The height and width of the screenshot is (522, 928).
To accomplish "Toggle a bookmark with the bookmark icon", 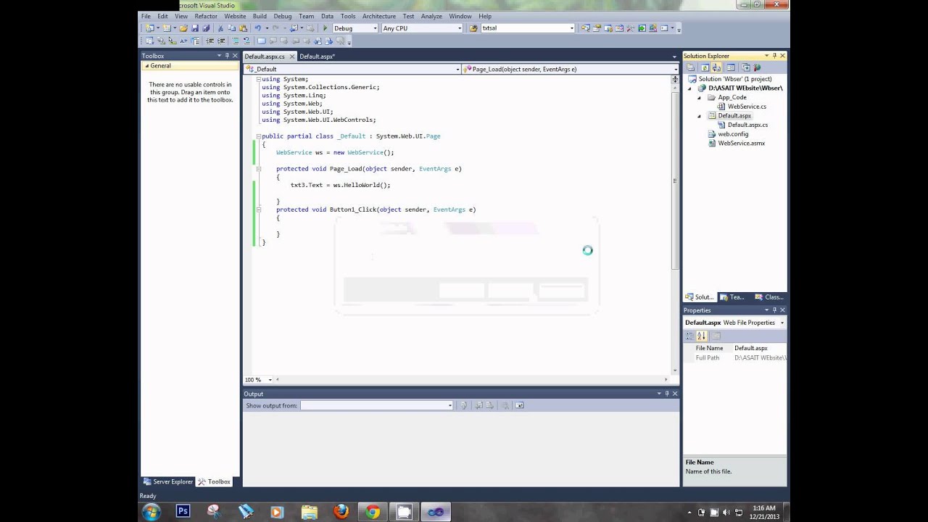I will 261,41.
